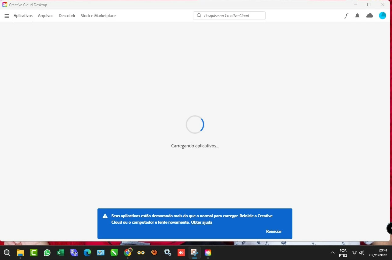Image resolution: width=392 pixels, height=260 pixels.
Task: Open the orange paw icon app in taskbar
Action: point(154,253)
